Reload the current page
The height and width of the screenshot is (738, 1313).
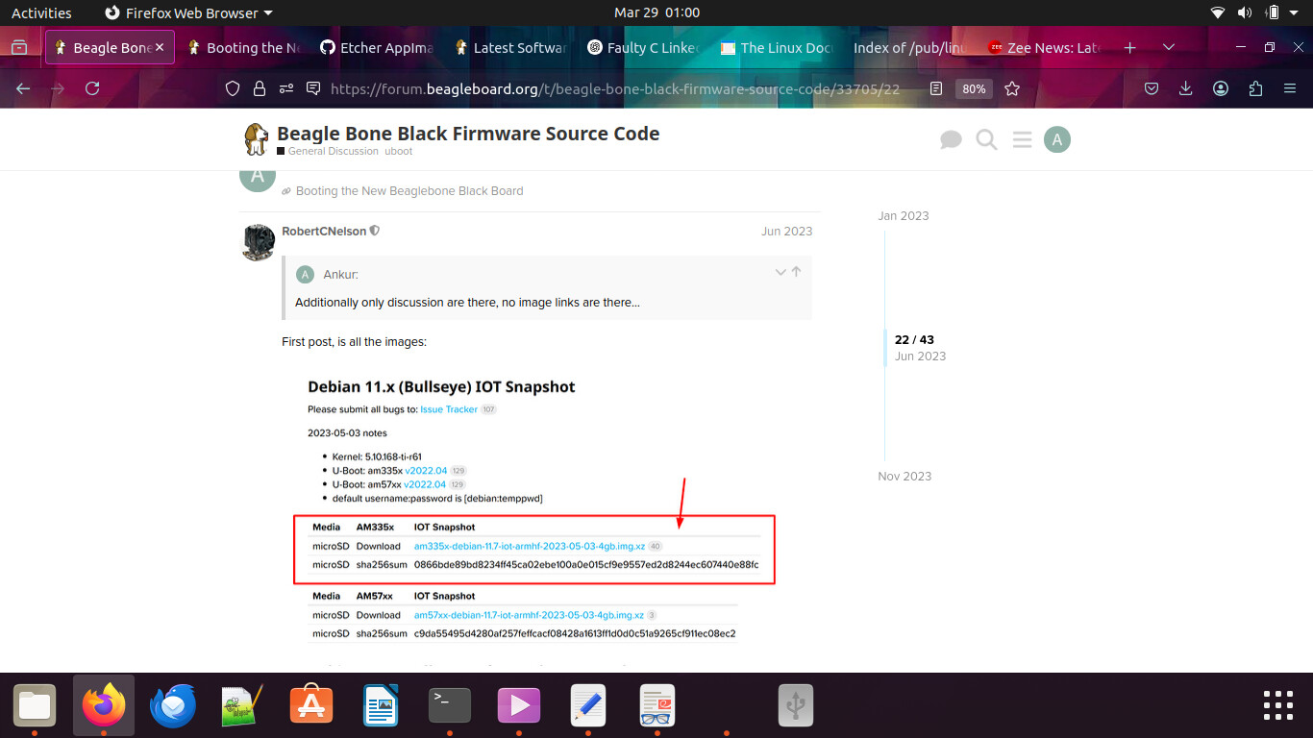click(92, 88)
